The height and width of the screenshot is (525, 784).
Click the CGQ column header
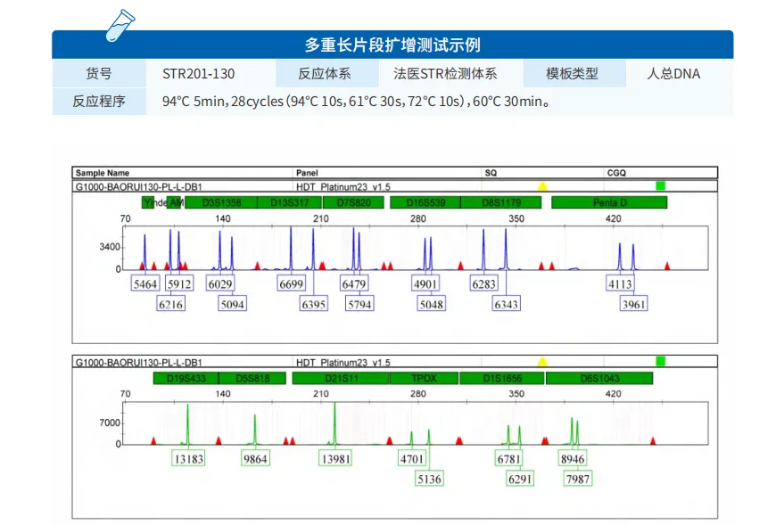tap(617, 173)
